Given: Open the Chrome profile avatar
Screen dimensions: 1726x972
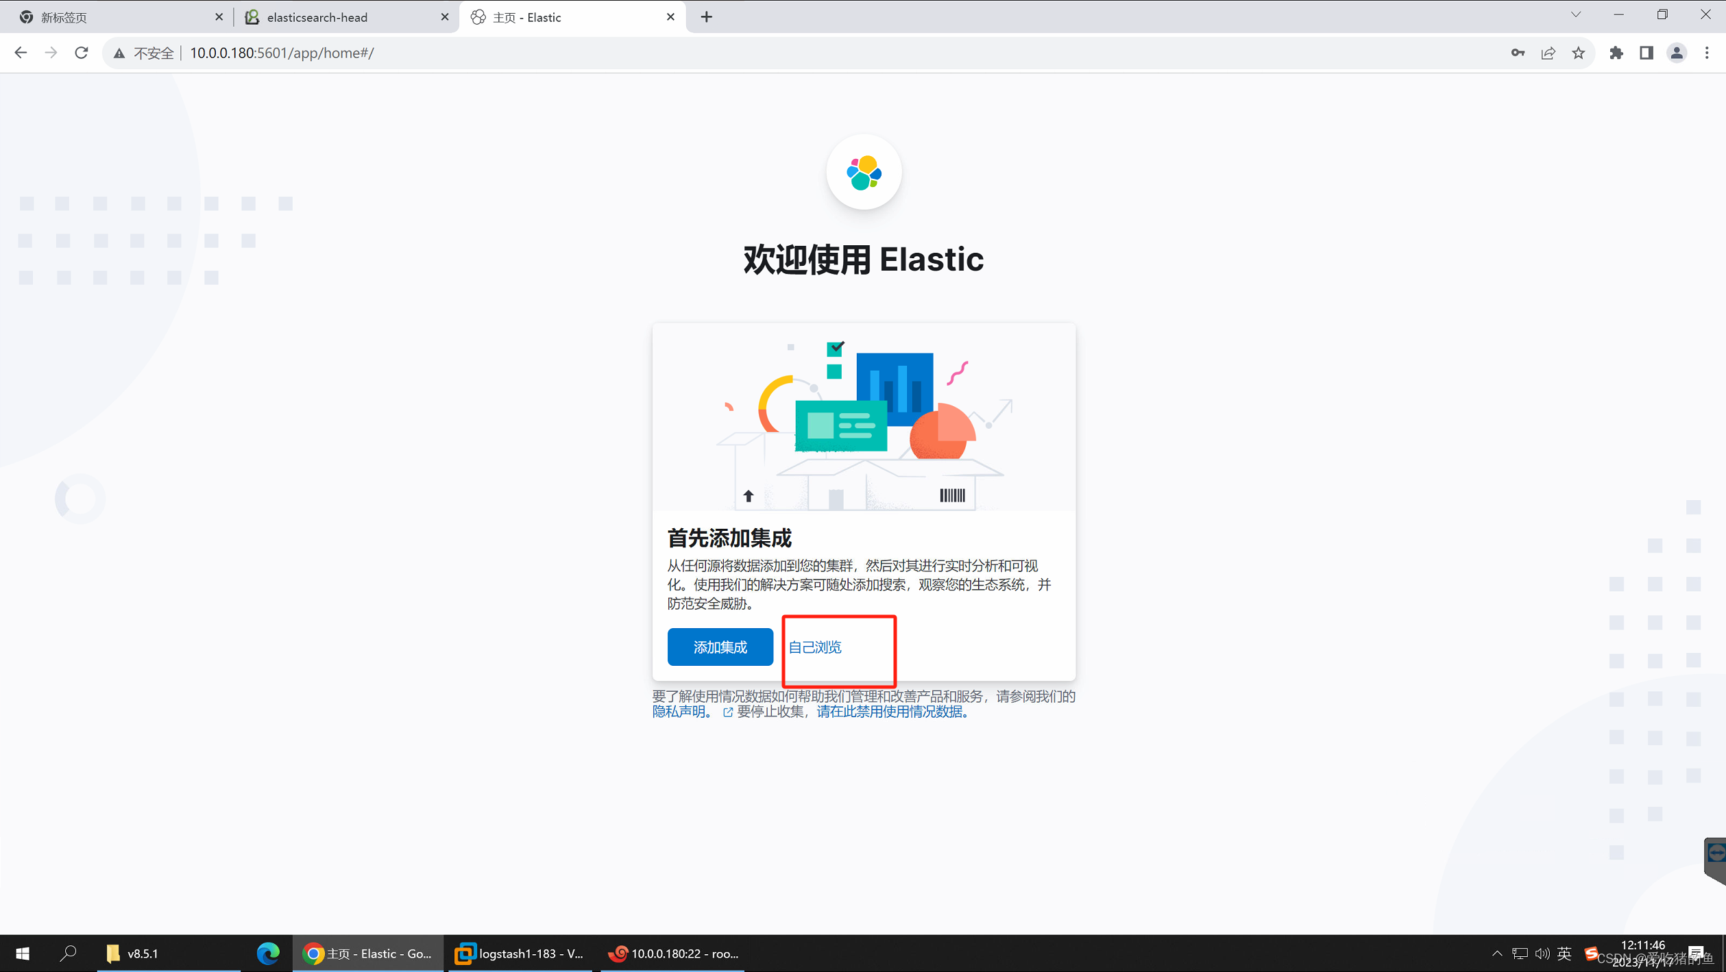Looking at the screenshot, I should click(x=1677, y=53).
